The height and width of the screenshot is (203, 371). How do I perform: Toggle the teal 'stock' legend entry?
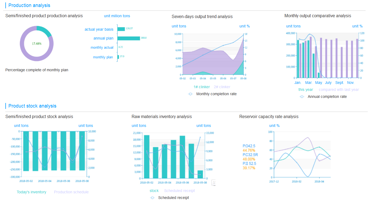click(x=154, y=191)
